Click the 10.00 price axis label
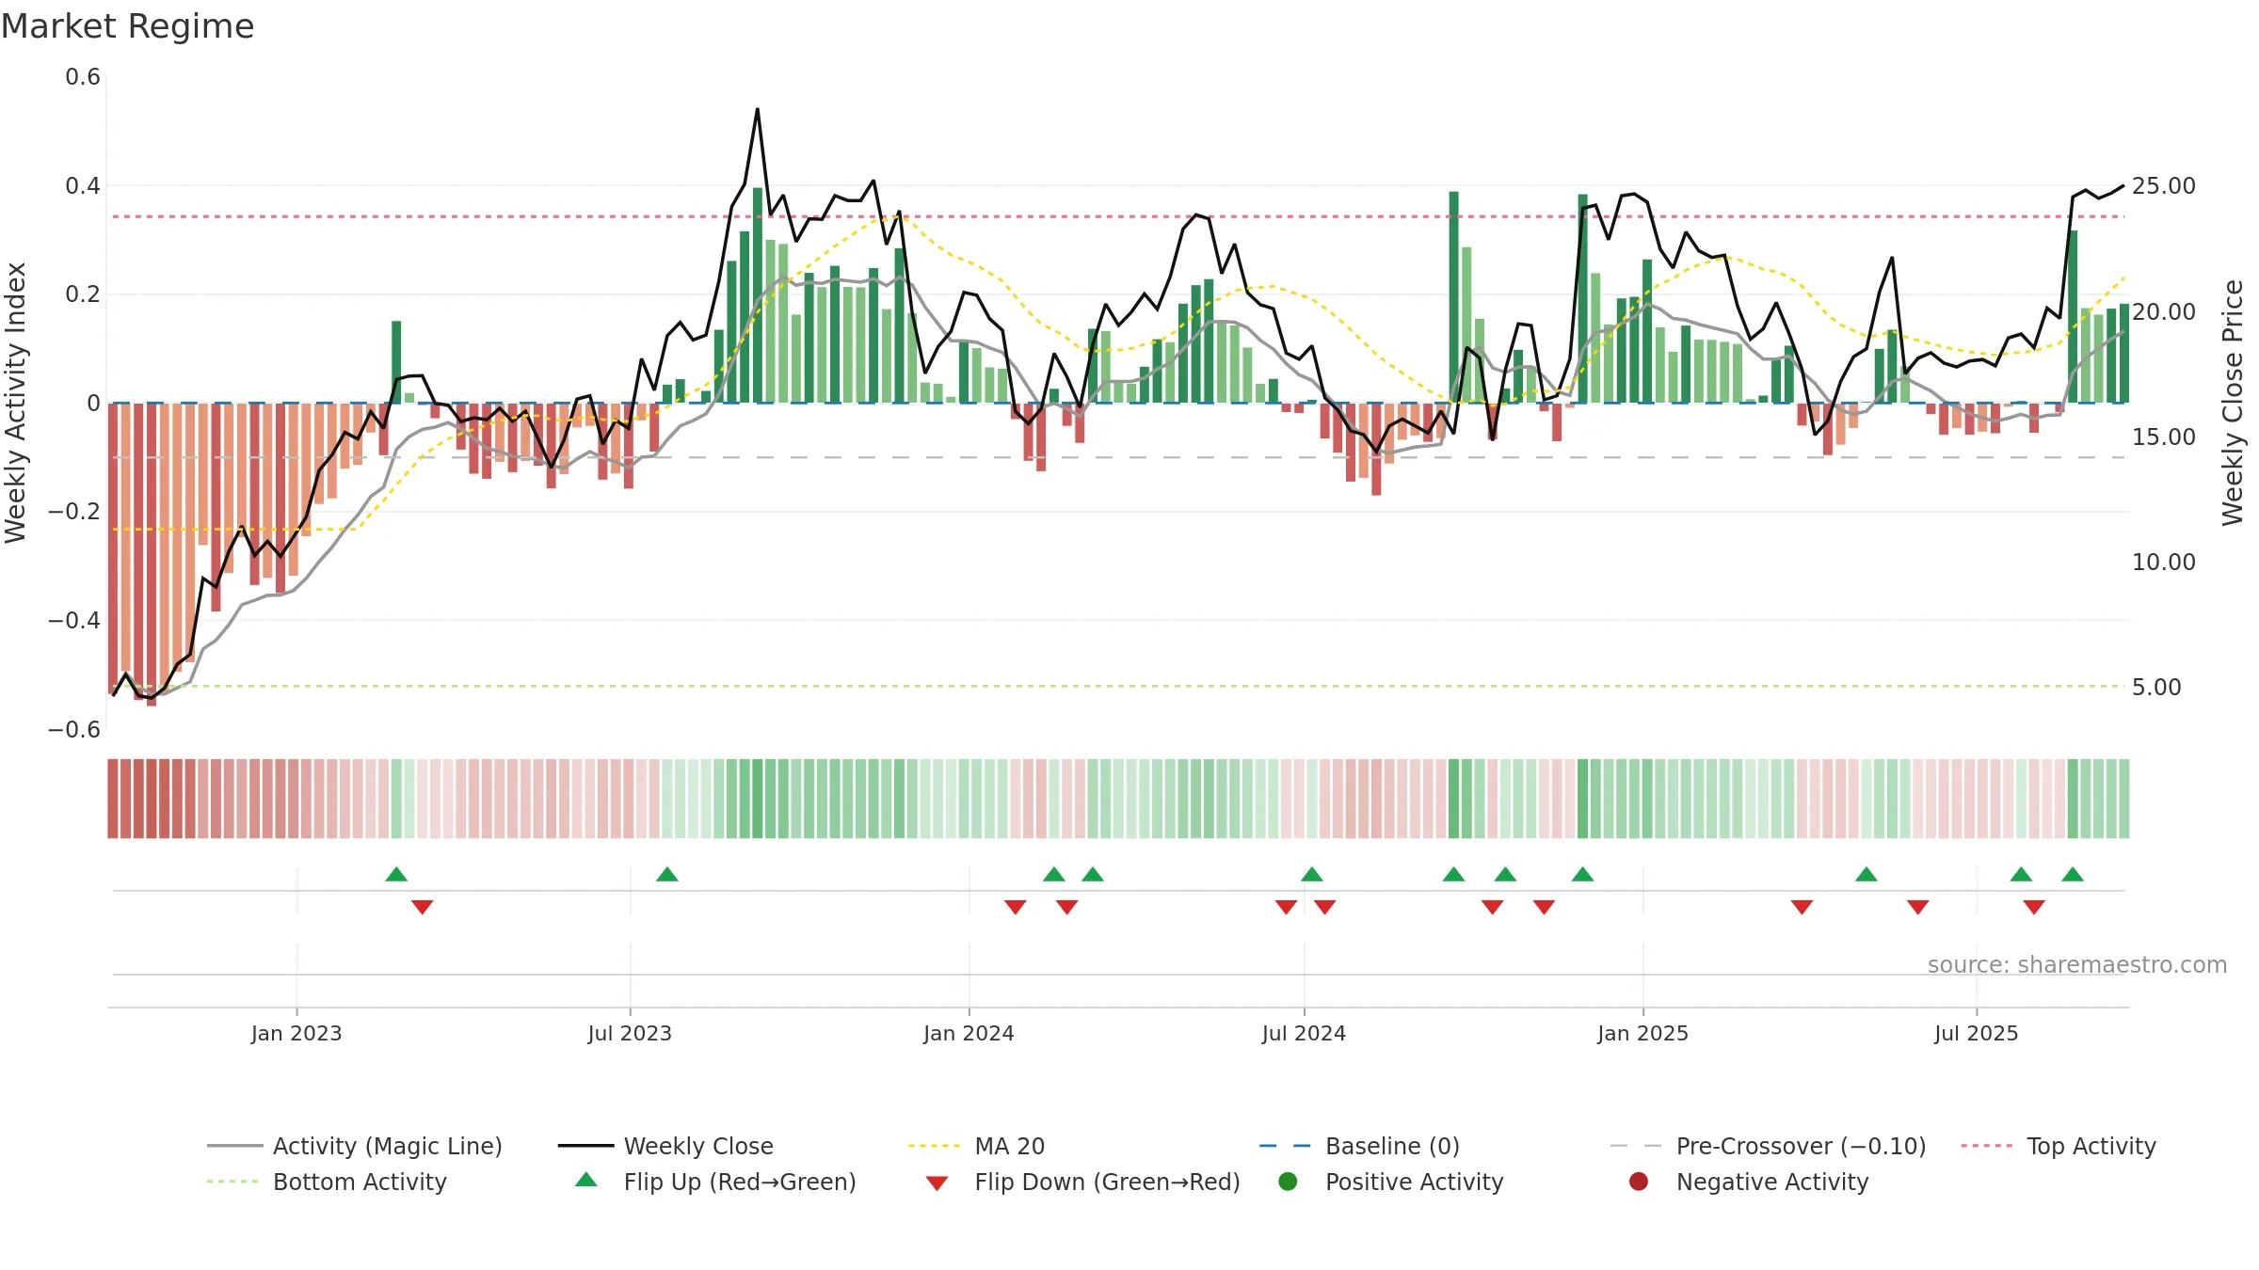2259x1270 pixels. 2164,563
